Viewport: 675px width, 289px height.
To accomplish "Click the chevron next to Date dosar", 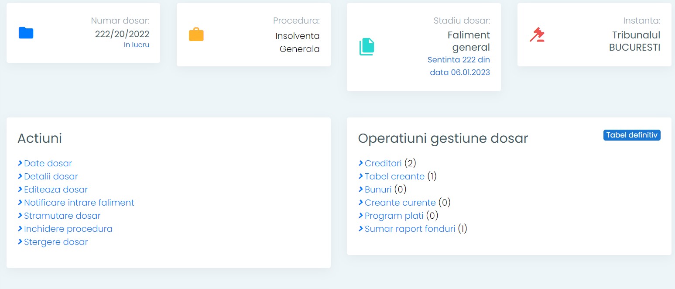I will pyautogui.click(x=20, y=163).
